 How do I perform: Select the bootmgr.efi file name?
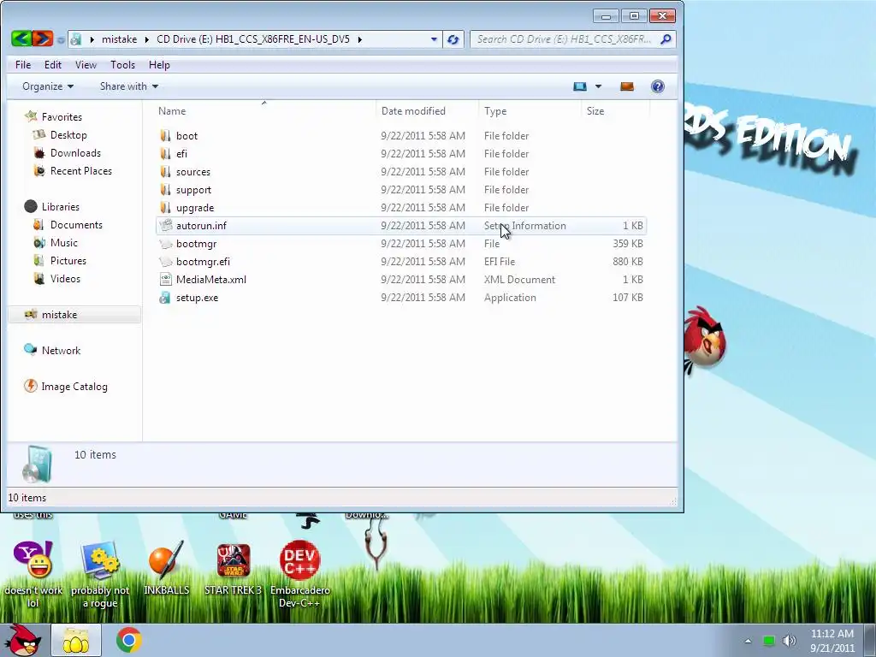click(203, 262)
